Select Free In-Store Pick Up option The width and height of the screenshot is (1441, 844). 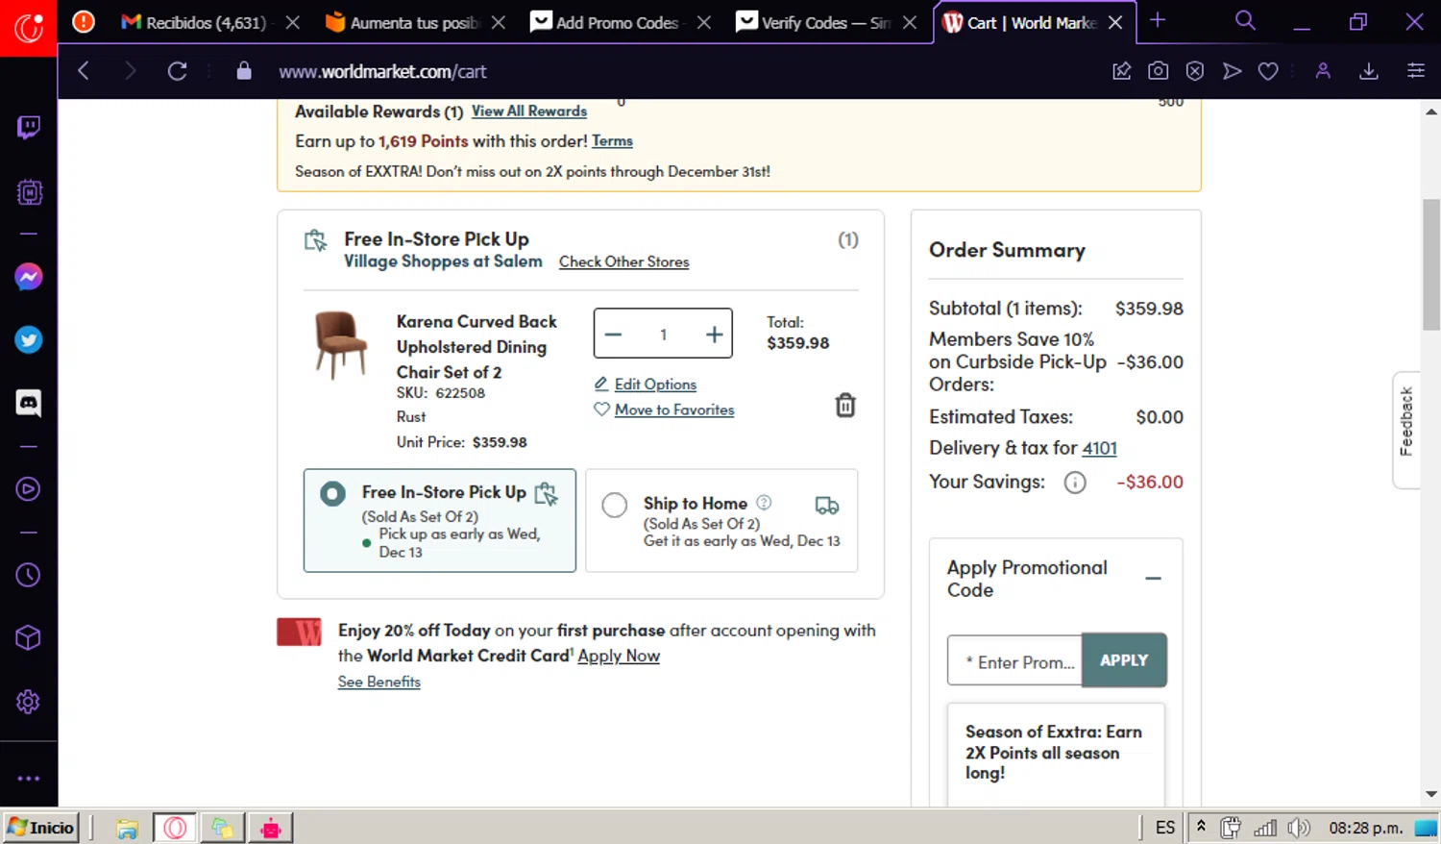pyautogui.click(x=332, y=494)
